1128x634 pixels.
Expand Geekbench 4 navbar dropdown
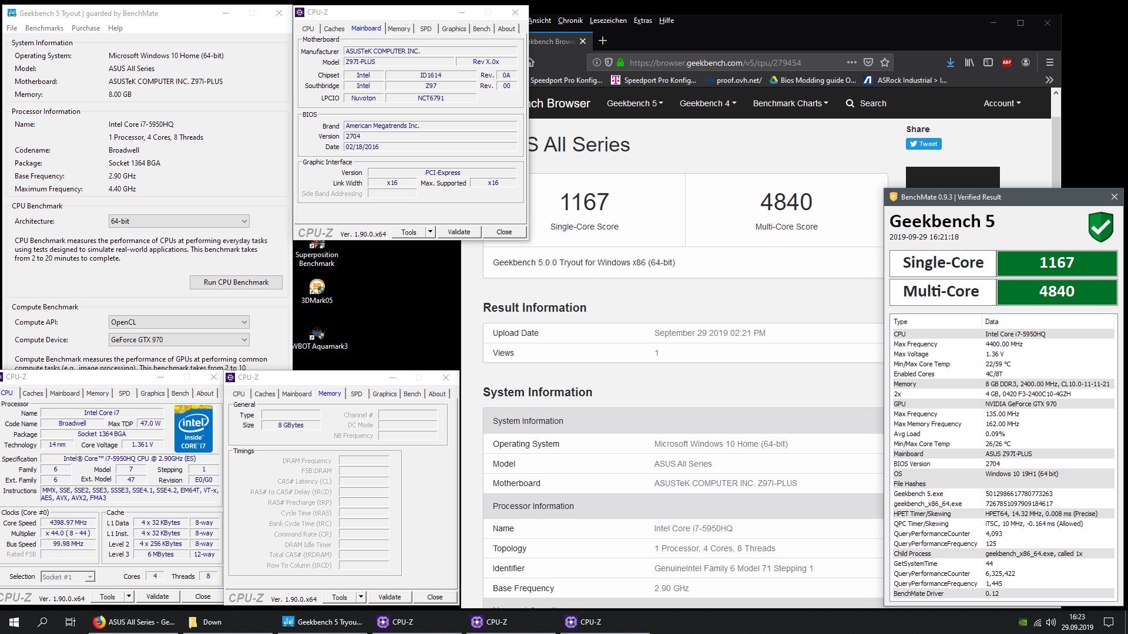tap(707, 103)
